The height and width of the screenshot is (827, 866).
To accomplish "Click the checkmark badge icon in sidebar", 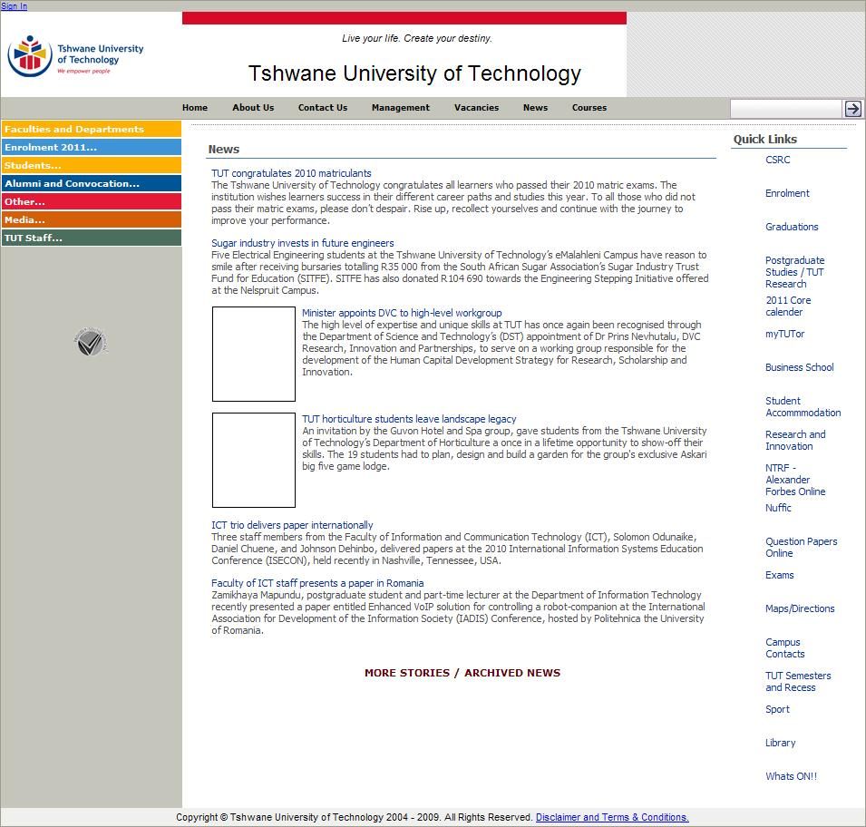I will click(x=90, y=342).
